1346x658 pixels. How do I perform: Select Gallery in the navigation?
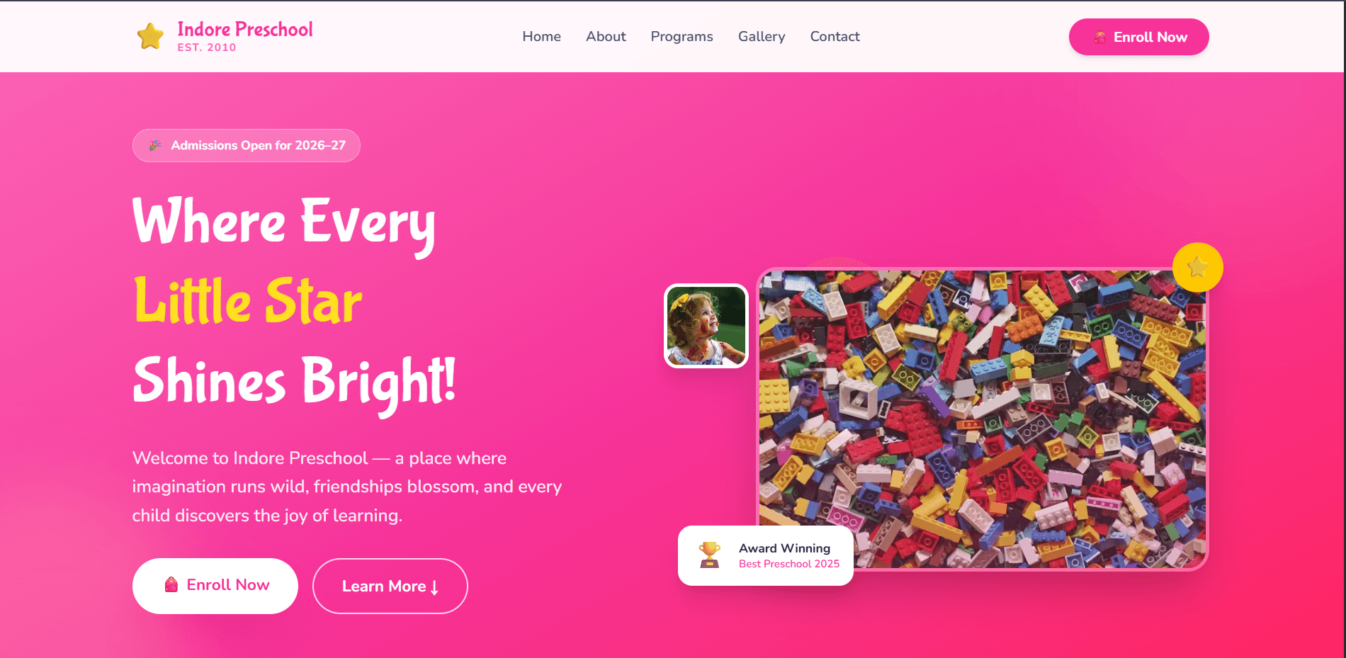point(762,36)
